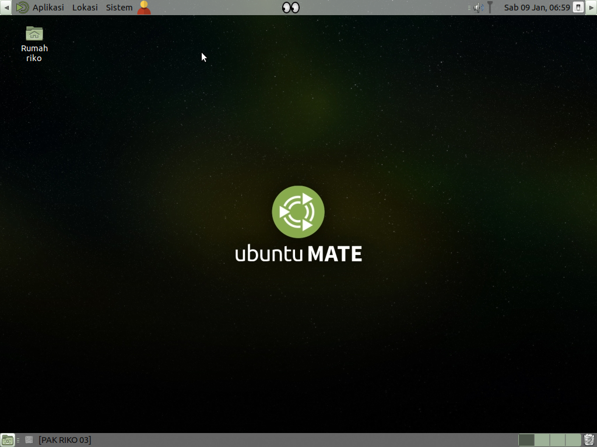Open the trash bin in the bottom panel
The width and height of the screenshot is (597, 447).
[589, 440]
